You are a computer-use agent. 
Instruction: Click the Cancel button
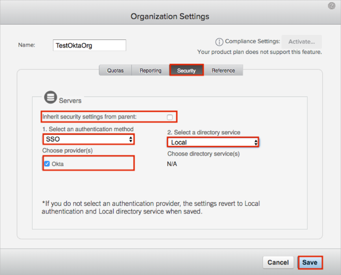[x=278, y=262]
